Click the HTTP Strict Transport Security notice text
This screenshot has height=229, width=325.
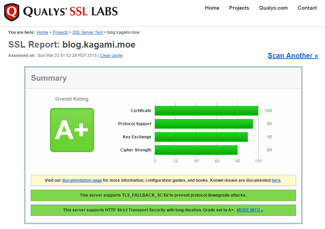pos(149,210)
